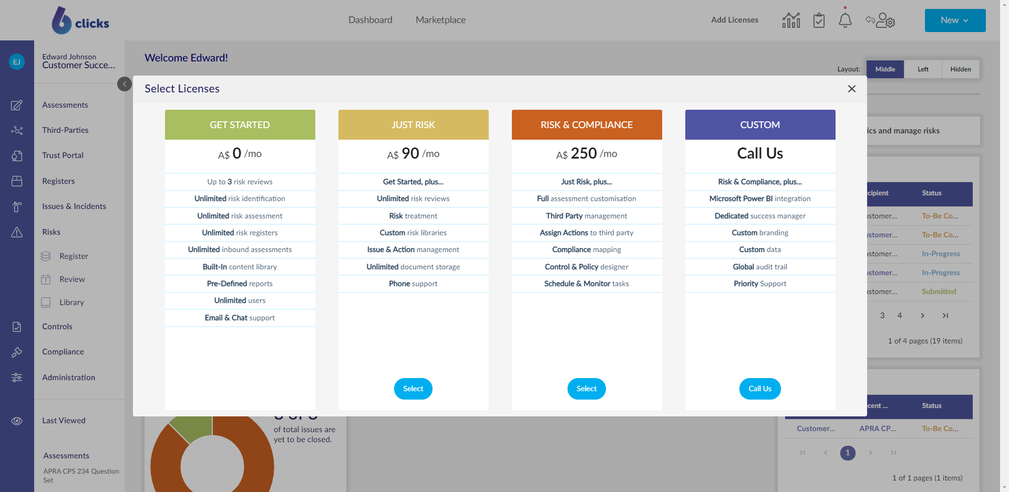Open the Marketplace tab
This screenshot has height=492, width=1009.
coord(440,20)
